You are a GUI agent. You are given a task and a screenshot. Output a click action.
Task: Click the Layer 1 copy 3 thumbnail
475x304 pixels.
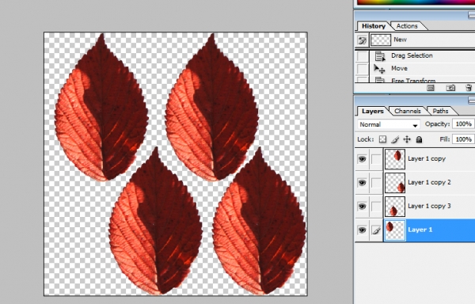(x=395, y=207)
